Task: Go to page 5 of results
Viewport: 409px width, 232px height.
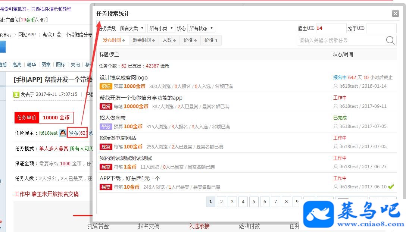Action: click(x=254, y=201)
